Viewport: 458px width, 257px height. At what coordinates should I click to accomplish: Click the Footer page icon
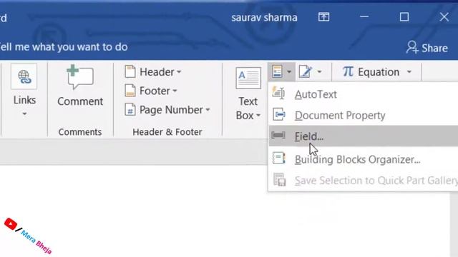(130, 91)
